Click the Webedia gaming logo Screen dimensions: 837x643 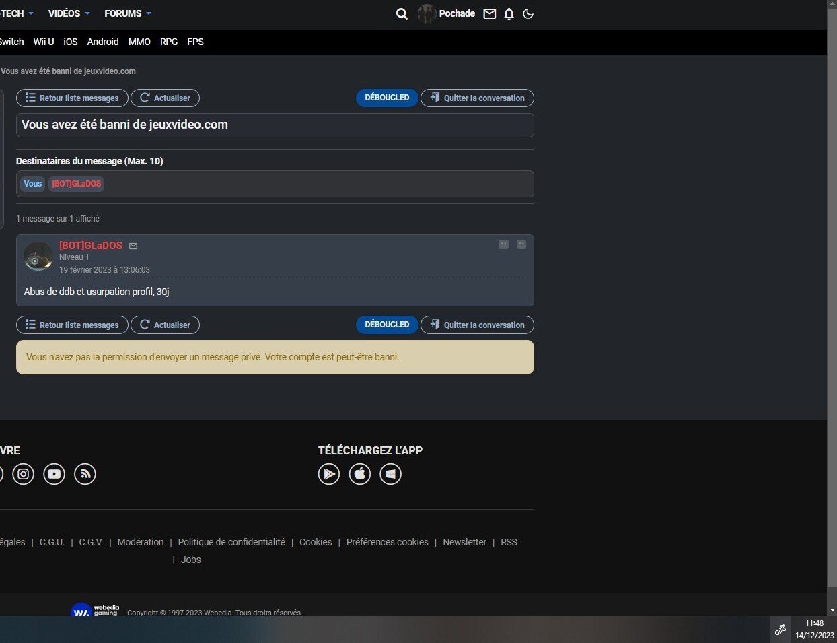pyautogui.click(x=95, y=610)
